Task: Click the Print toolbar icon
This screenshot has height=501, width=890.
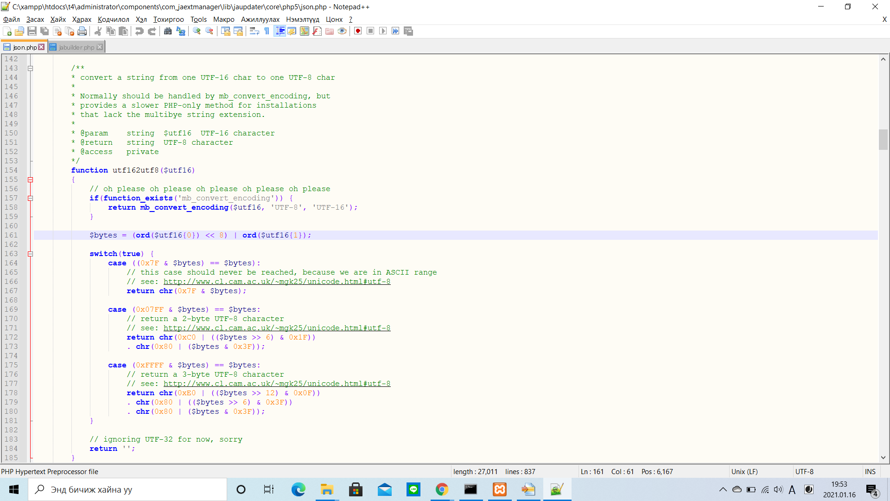Action: [82, 31]
